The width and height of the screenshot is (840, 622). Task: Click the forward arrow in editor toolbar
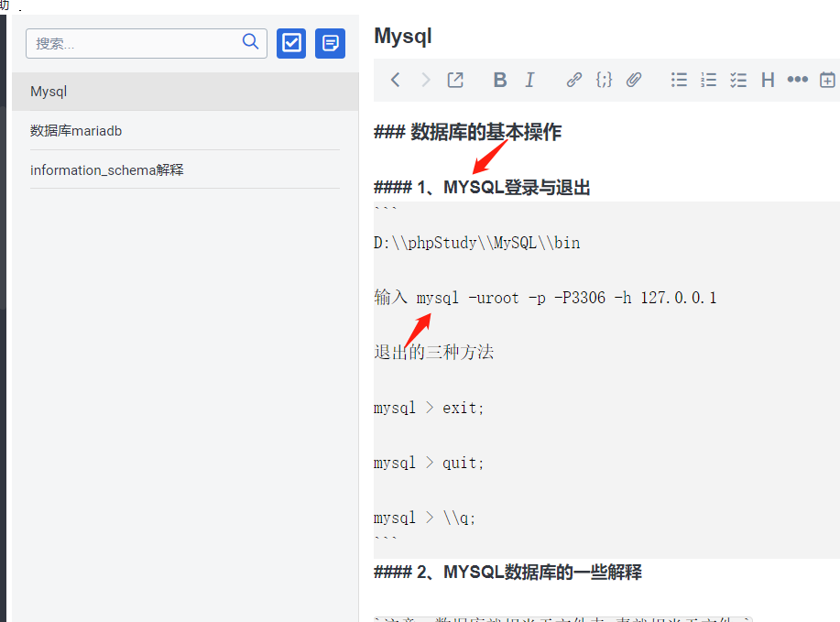425,80
